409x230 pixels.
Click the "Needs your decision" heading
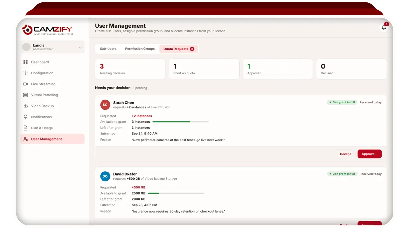[x=113, y=88]
